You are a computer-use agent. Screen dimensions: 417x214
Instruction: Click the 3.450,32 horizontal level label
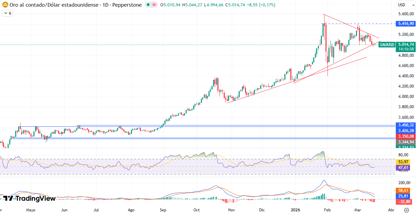406,125
